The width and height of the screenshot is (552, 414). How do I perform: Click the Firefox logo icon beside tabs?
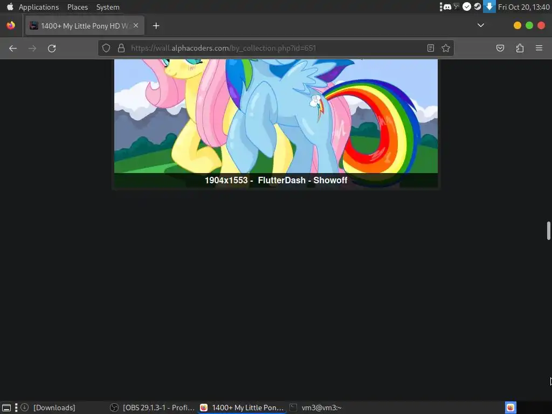[x=11, y=25]
